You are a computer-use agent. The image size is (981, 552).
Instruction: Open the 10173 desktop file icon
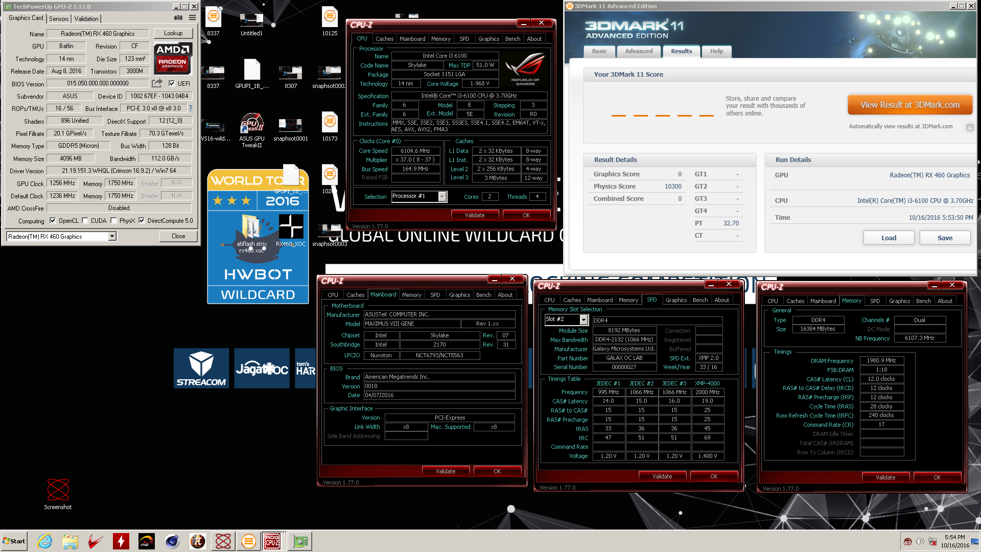click(x=330, y=126)
